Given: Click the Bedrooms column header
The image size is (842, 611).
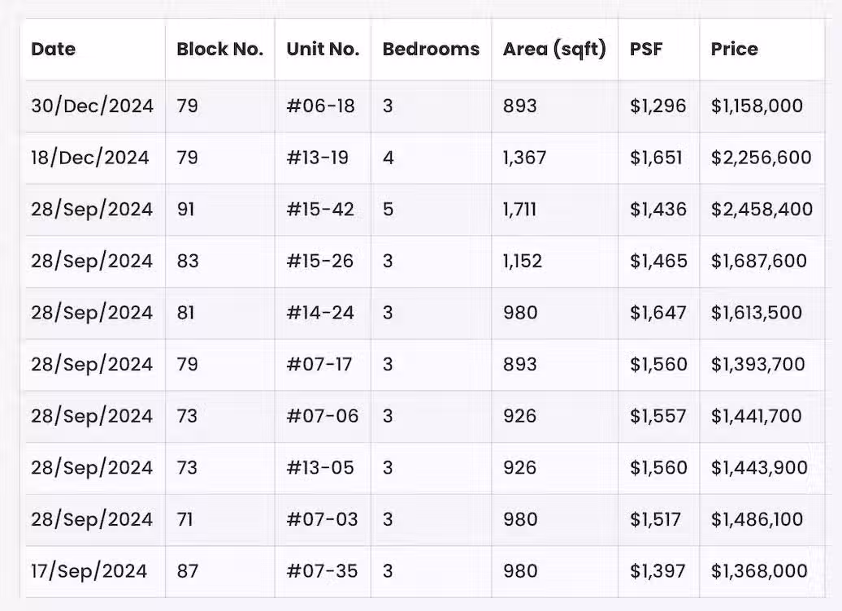Looking at the screenshot, I should click(x=431, y=50).
